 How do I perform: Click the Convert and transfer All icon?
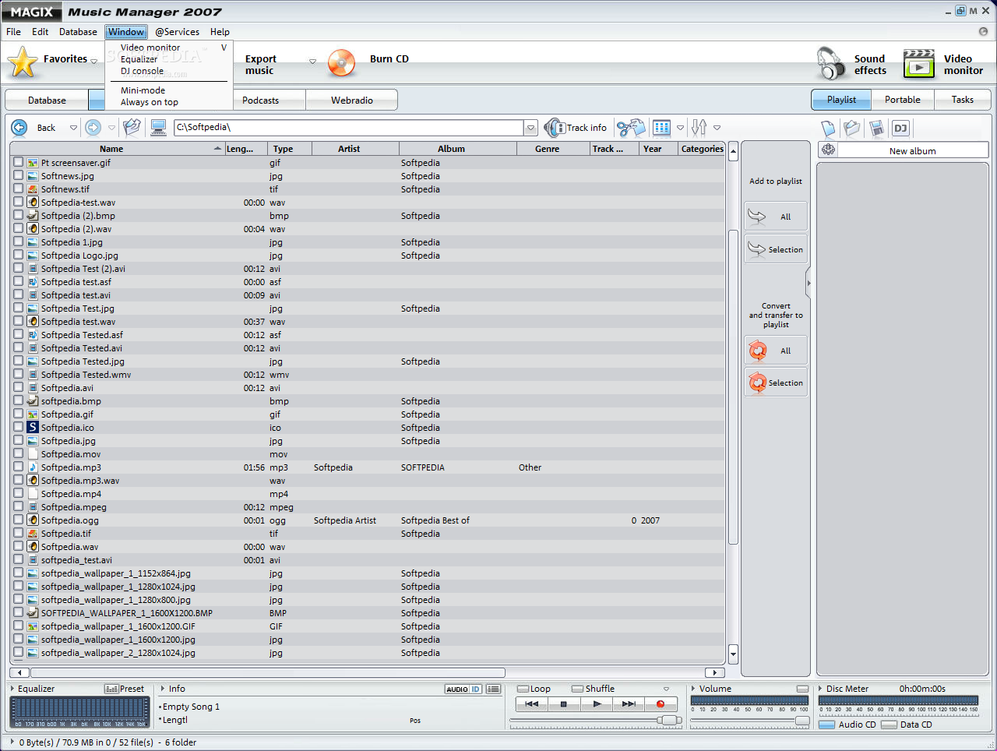758,351
